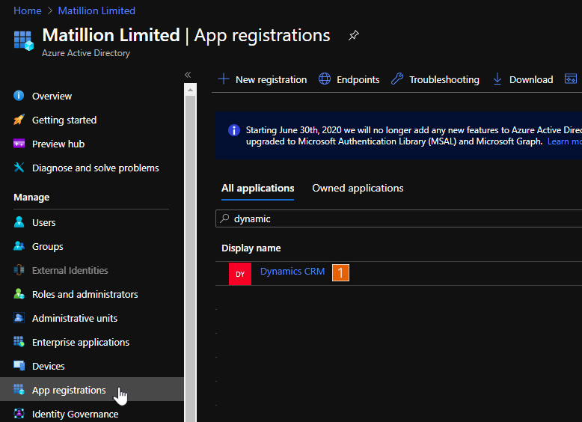Collapse the sidebar with double chevron
The height and width of the screenshot is (422, 582).
pyautogui.click(x=188, y=75)
